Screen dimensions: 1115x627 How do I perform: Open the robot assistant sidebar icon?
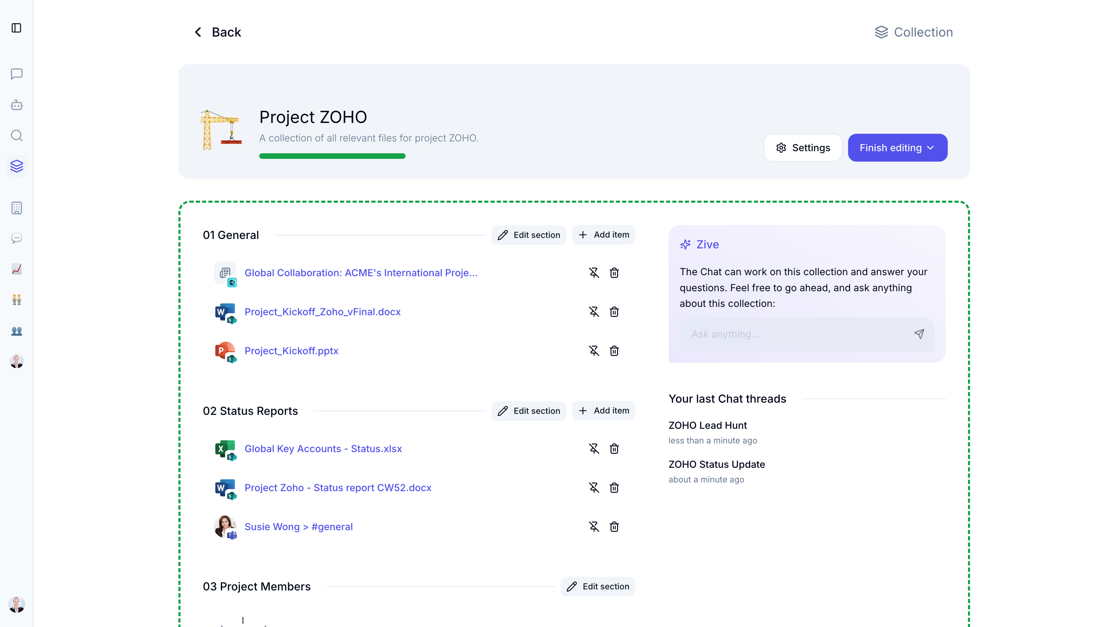(16, 105)
